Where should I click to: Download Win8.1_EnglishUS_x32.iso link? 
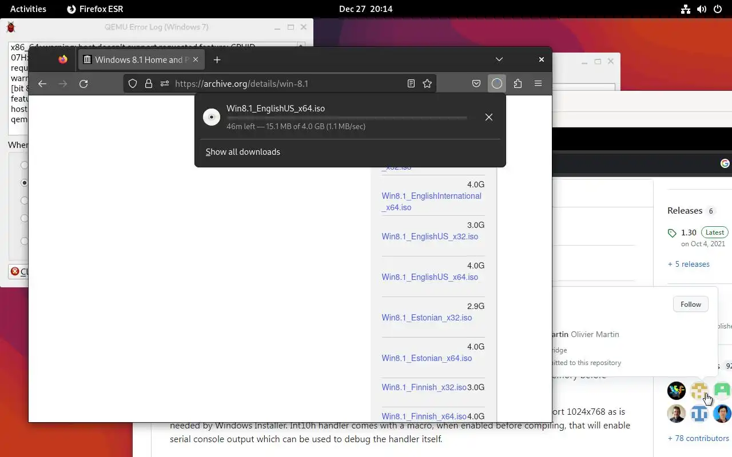430,236
